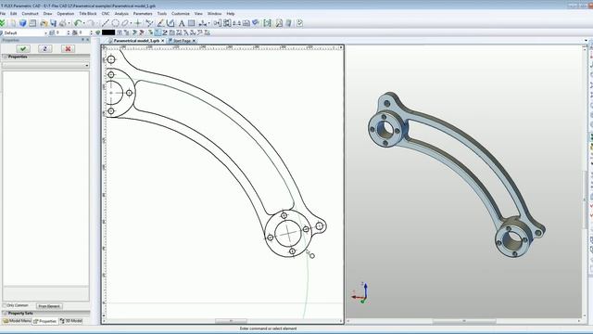Image resolution: width=593 pixels, height=334 pixels.
Task: Open the Edit menu
Action: (x=14, y=13)
